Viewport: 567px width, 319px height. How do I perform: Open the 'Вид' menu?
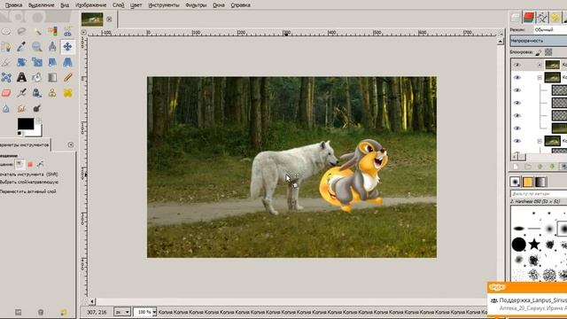point(65,5)
